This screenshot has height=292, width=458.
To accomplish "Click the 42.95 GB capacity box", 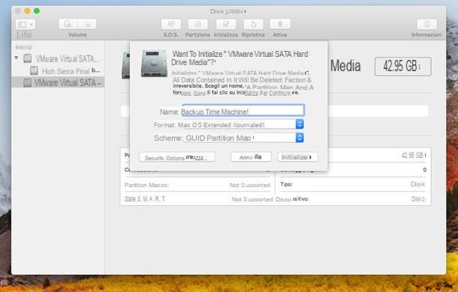I will [x=402, y=67].
